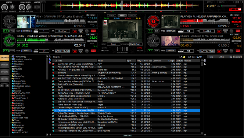Viewport: 244px width, 138px height.
Task: Click the headphones volume knob
Action: coord(22,7)
